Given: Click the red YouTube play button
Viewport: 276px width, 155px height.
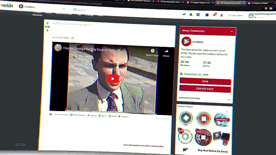Looking at the screenshot, I should click(113, 79).
